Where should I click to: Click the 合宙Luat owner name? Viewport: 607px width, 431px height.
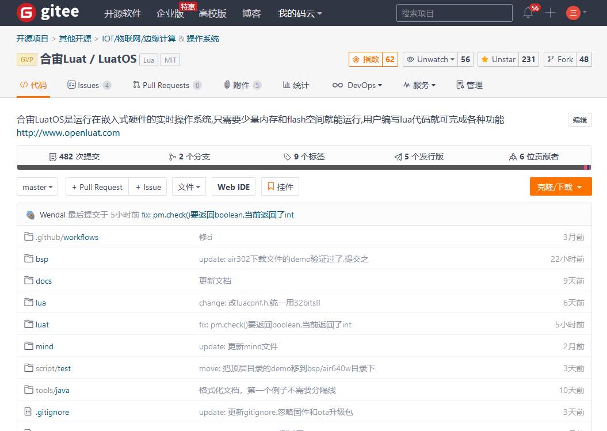(x=63, y=59)
